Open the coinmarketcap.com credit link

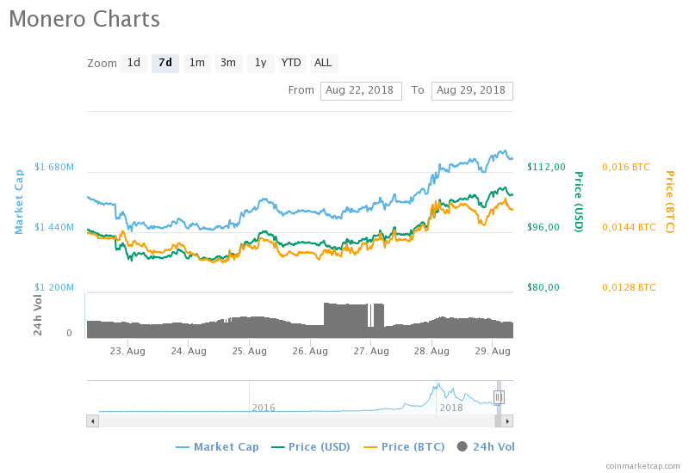coord(642,466)
